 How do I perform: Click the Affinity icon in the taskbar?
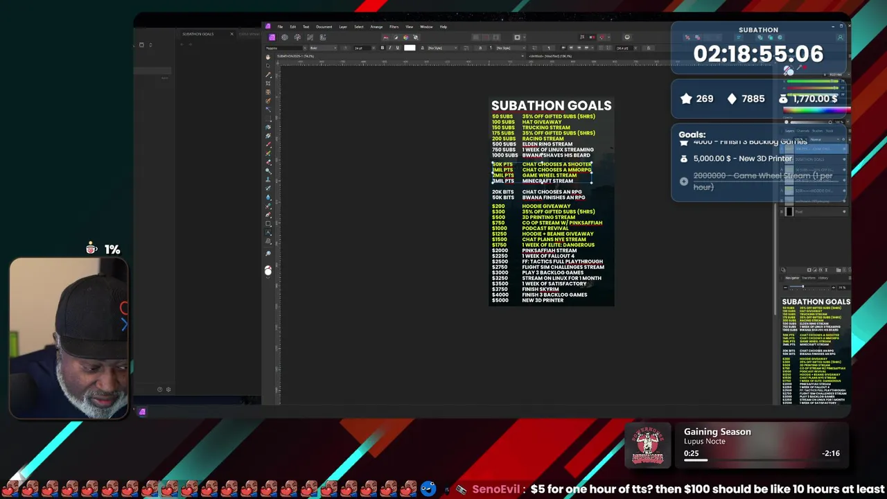(x=142, y=412)
